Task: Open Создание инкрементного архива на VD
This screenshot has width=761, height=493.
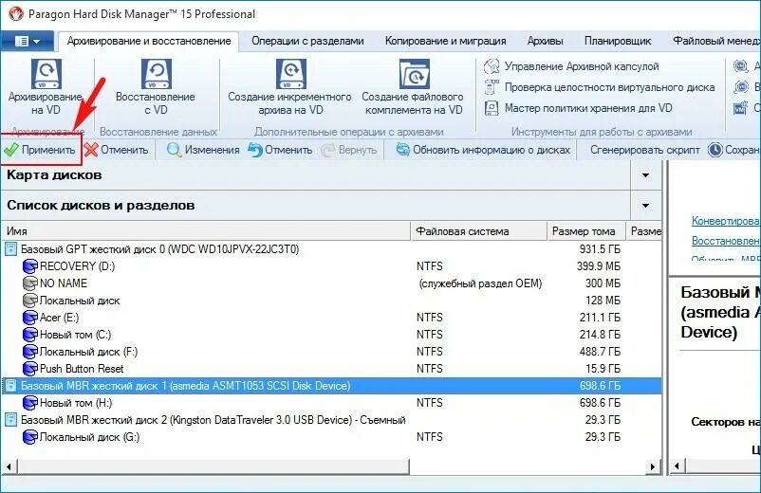Action: (290, 88)
